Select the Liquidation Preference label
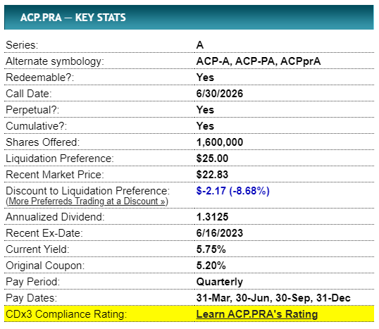 tap(60, 159)
